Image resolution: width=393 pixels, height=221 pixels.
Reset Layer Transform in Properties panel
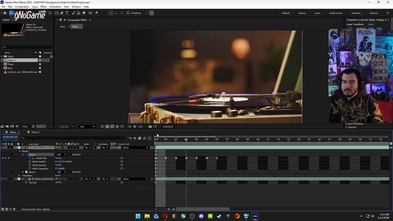click(371, 24)
